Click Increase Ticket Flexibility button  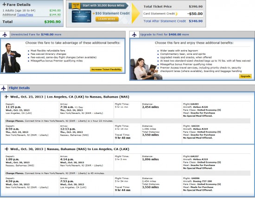point(106,69)
